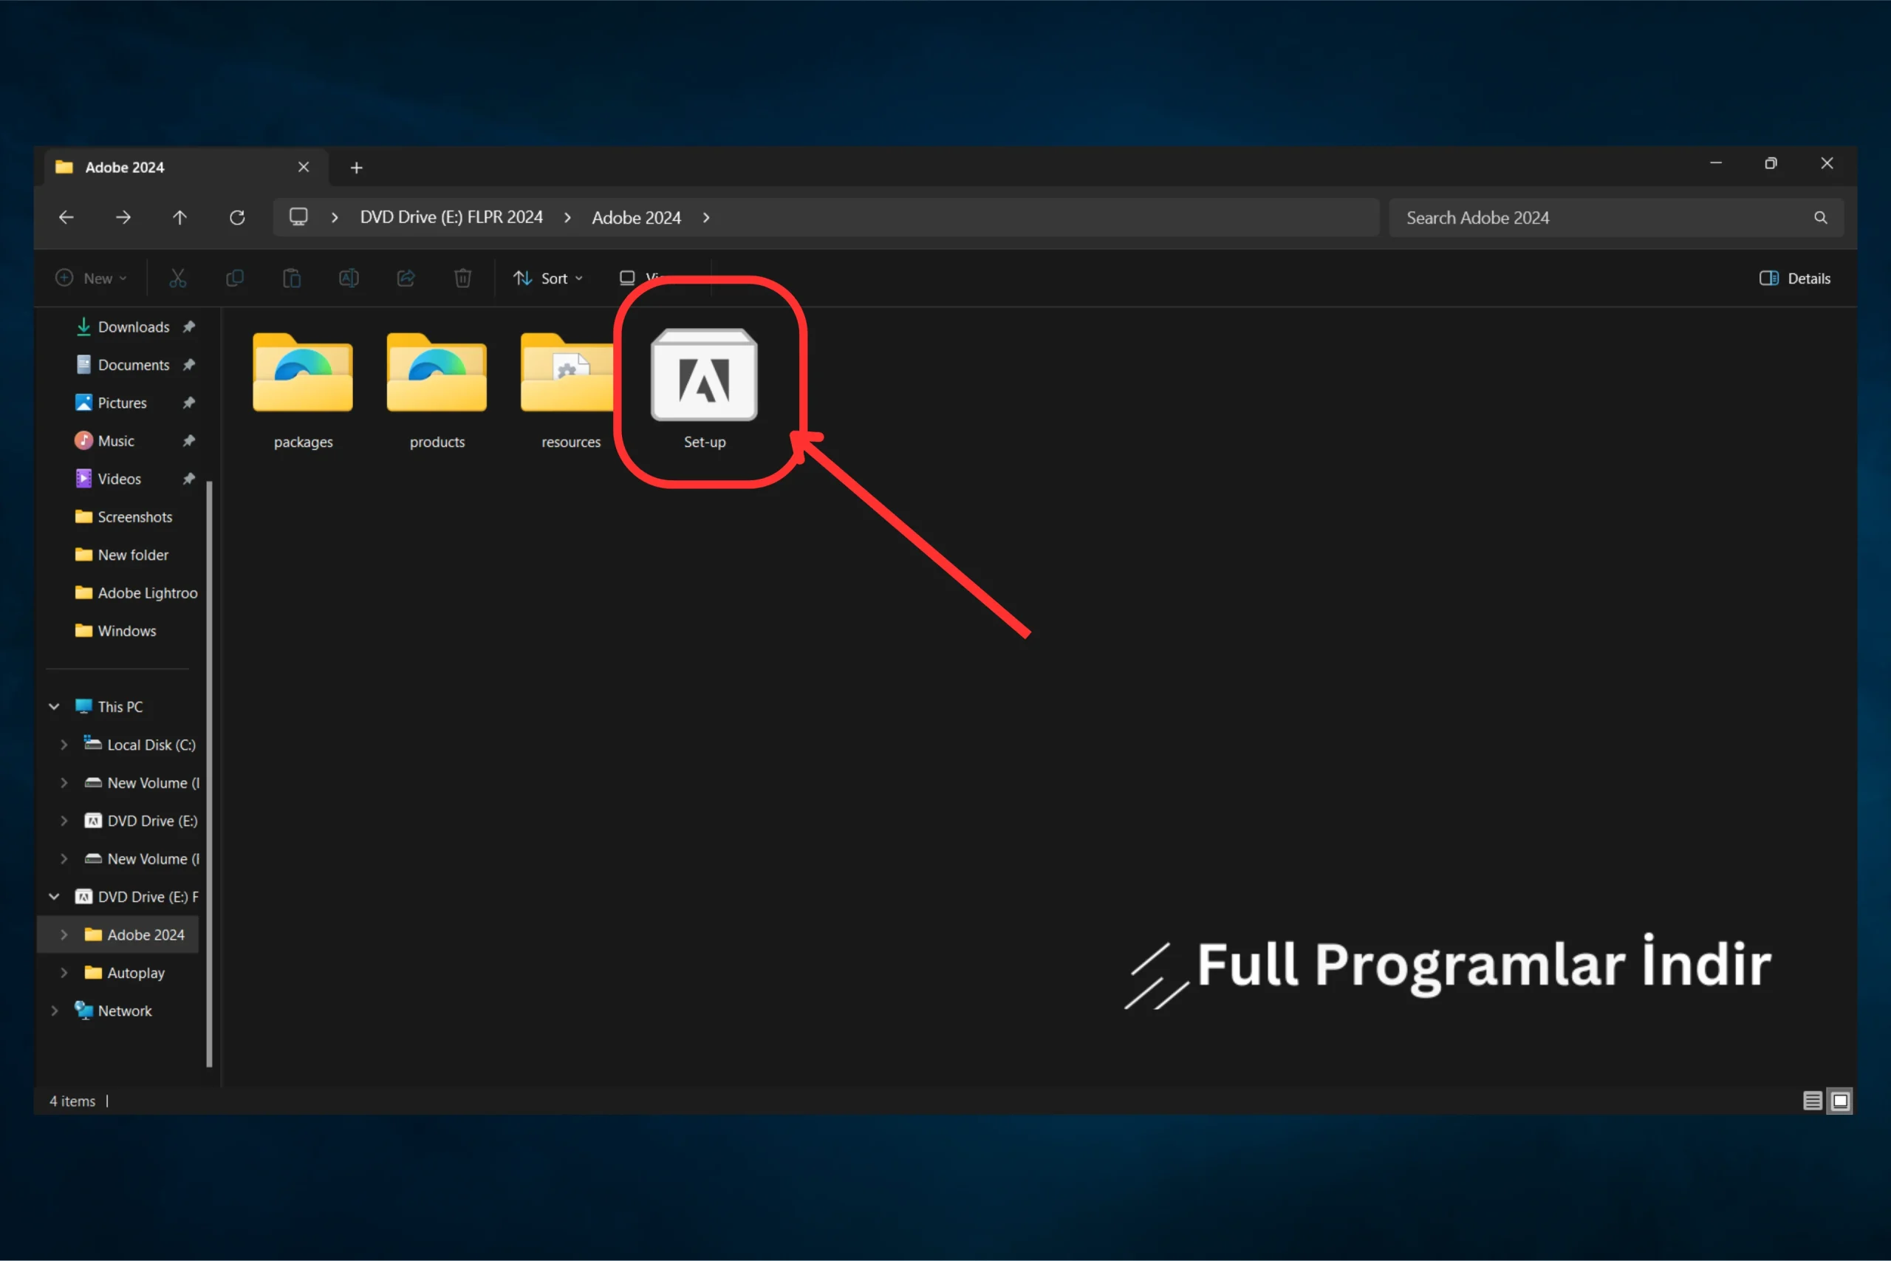
Task: Select the Adobe 2024 window tab
Action: coord(185,167)
